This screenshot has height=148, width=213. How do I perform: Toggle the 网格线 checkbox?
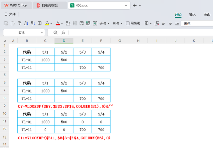[128, 23]
